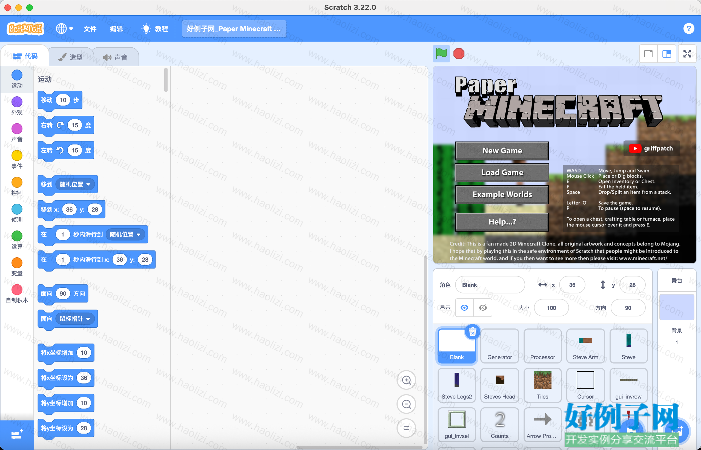The height and width of the screenshot is (450, 701).
Task: Open the 文件 menu
Action: (90, 29)
